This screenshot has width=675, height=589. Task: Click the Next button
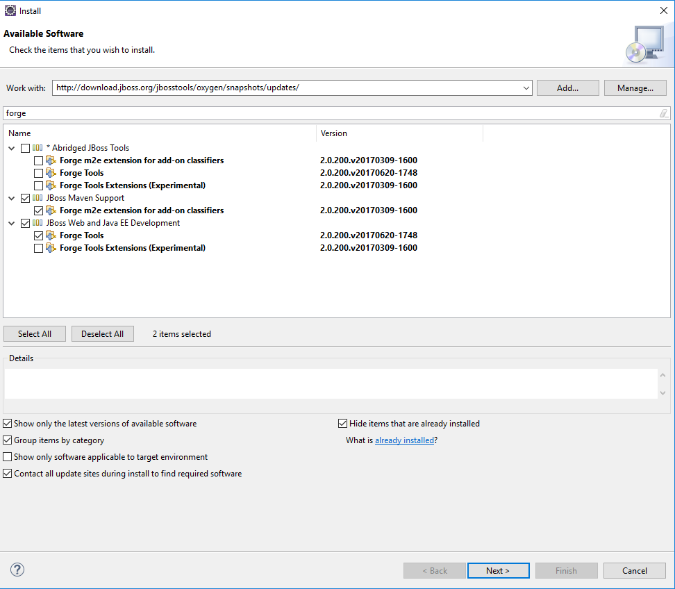point(498,571)
